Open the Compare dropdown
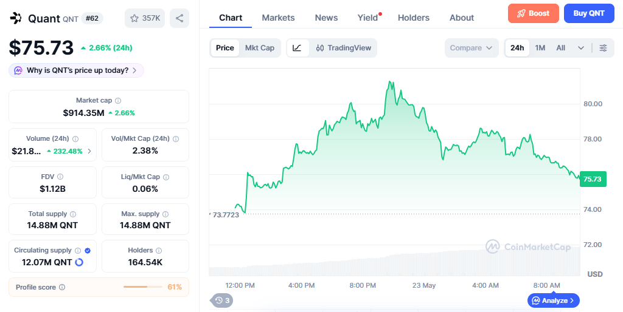 coord(472,48)
